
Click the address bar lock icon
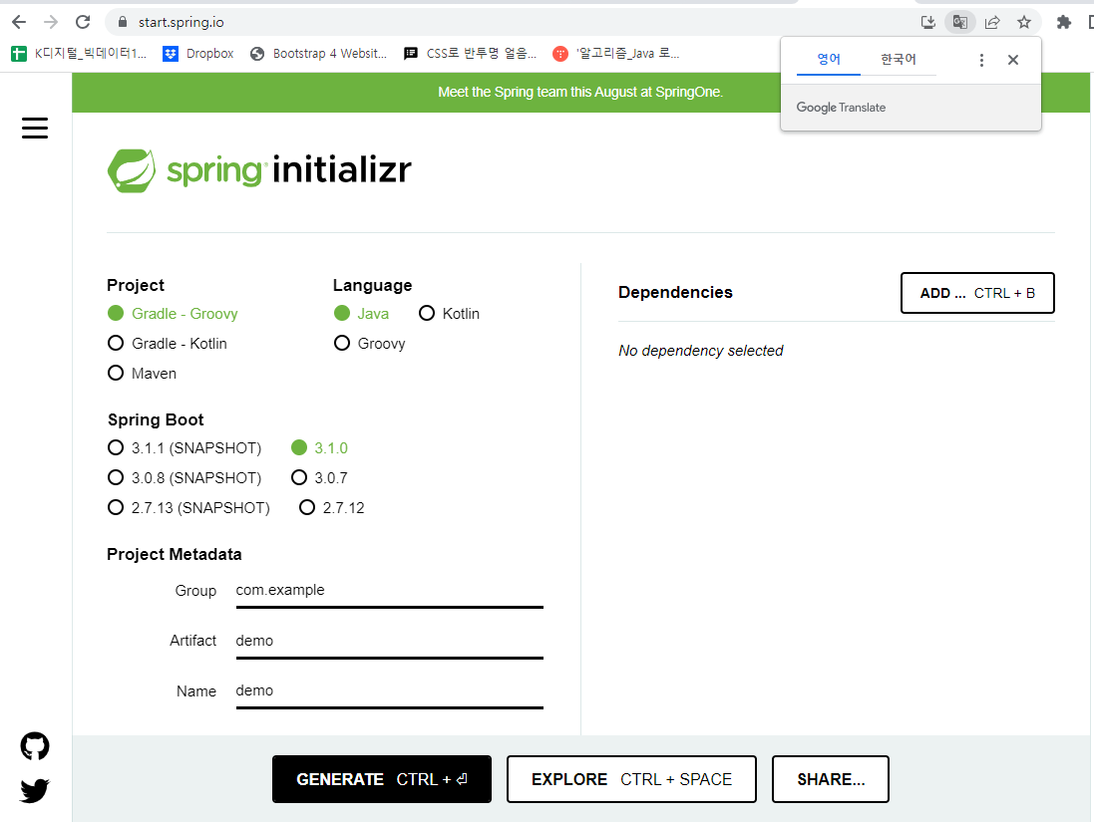click(123, 22)
